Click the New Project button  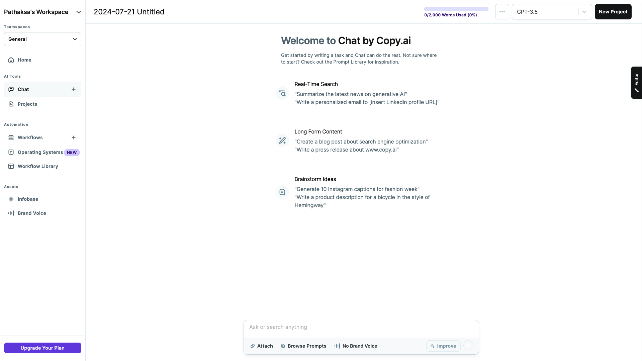pyautogui.click(x=613, y=12)
